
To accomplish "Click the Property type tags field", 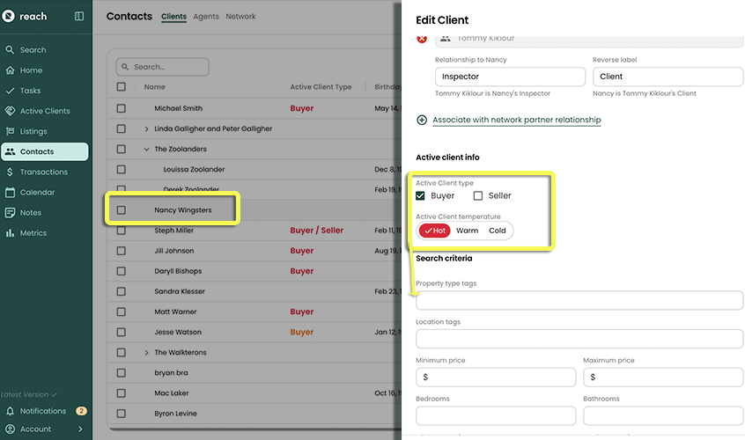I will tap(579, 301).
